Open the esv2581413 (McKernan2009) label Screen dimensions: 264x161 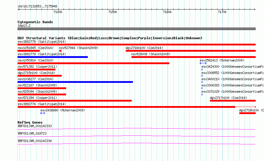222,60
